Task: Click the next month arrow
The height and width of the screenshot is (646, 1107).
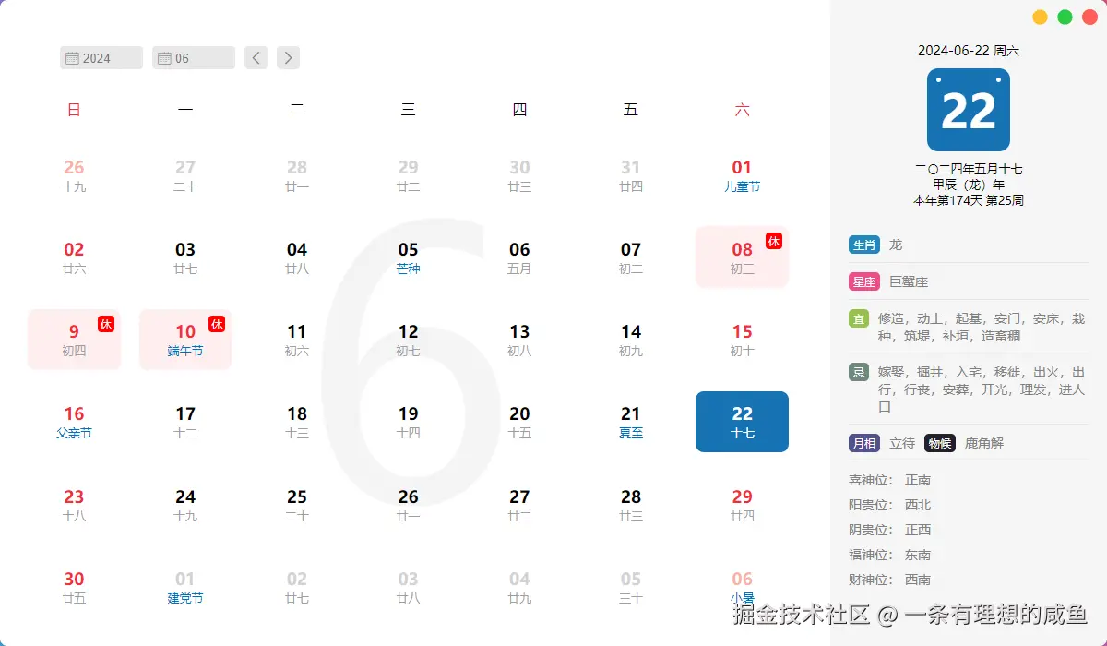Action: (x=288, y=57)
